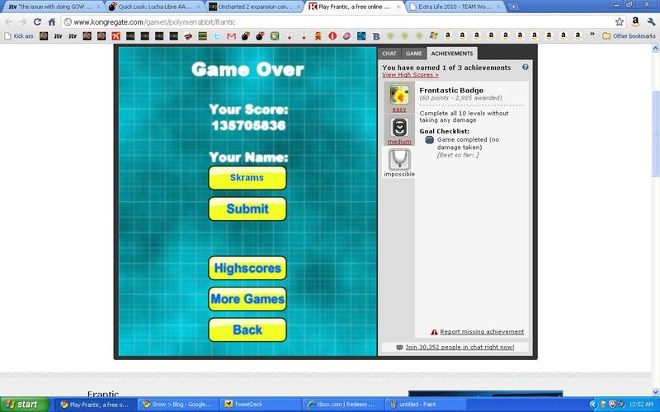This screenshot has height=412, width=660.
Task: Click the Skrams name field
Action: tap(247, 178)
